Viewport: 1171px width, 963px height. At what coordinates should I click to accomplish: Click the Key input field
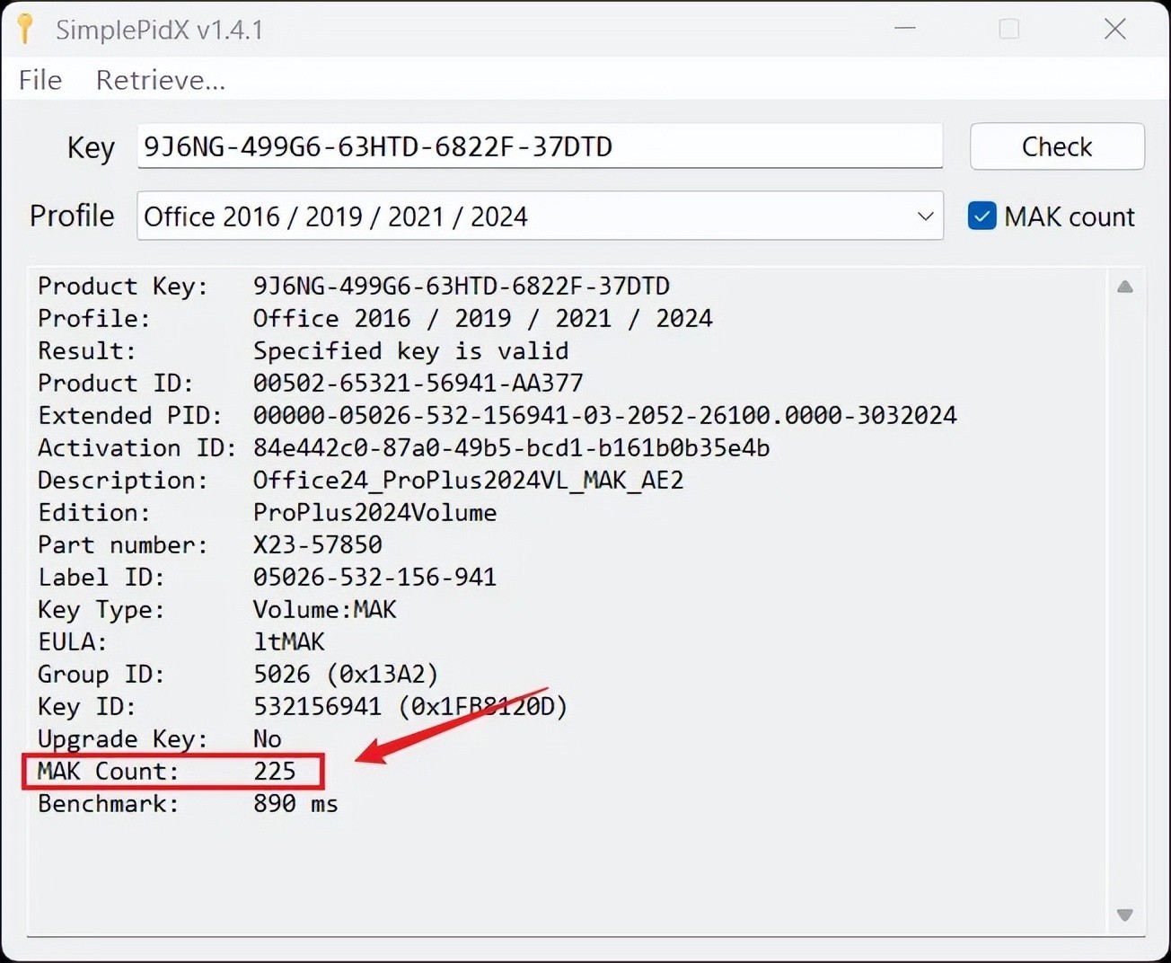[539, 146]
